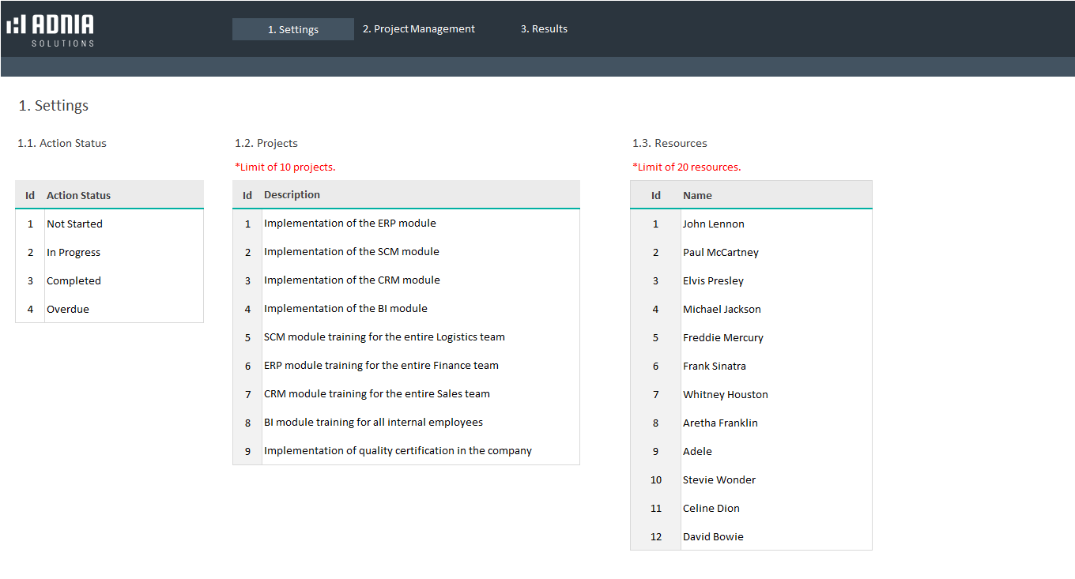Click the Whitney Houston resource cell
This screenshot has height=579, width=1075.
click(x=725, y=395)
